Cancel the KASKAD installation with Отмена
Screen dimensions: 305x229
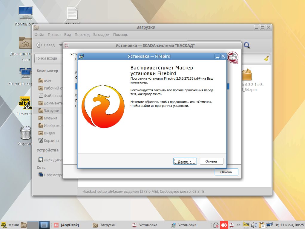coord(226,172)
